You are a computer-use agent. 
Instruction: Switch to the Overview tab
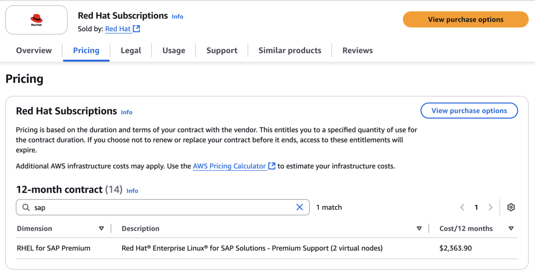pos(34,50)
